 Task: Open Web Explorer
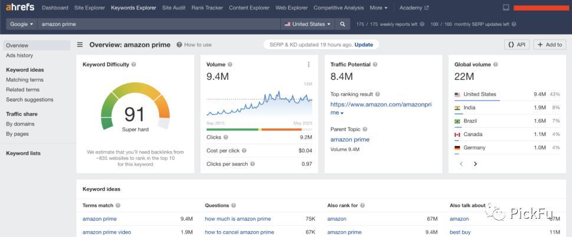(x=291, y=8)
